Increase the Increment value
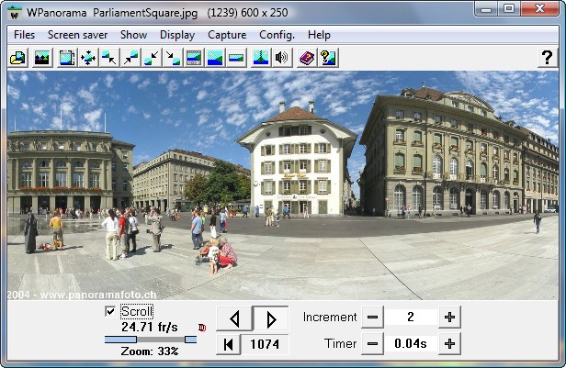The image size is (566, 368). coord(449,318)
